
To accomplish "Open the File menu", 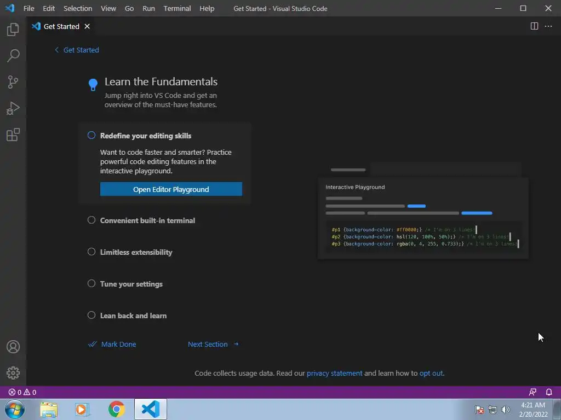I will click(28, 8).
